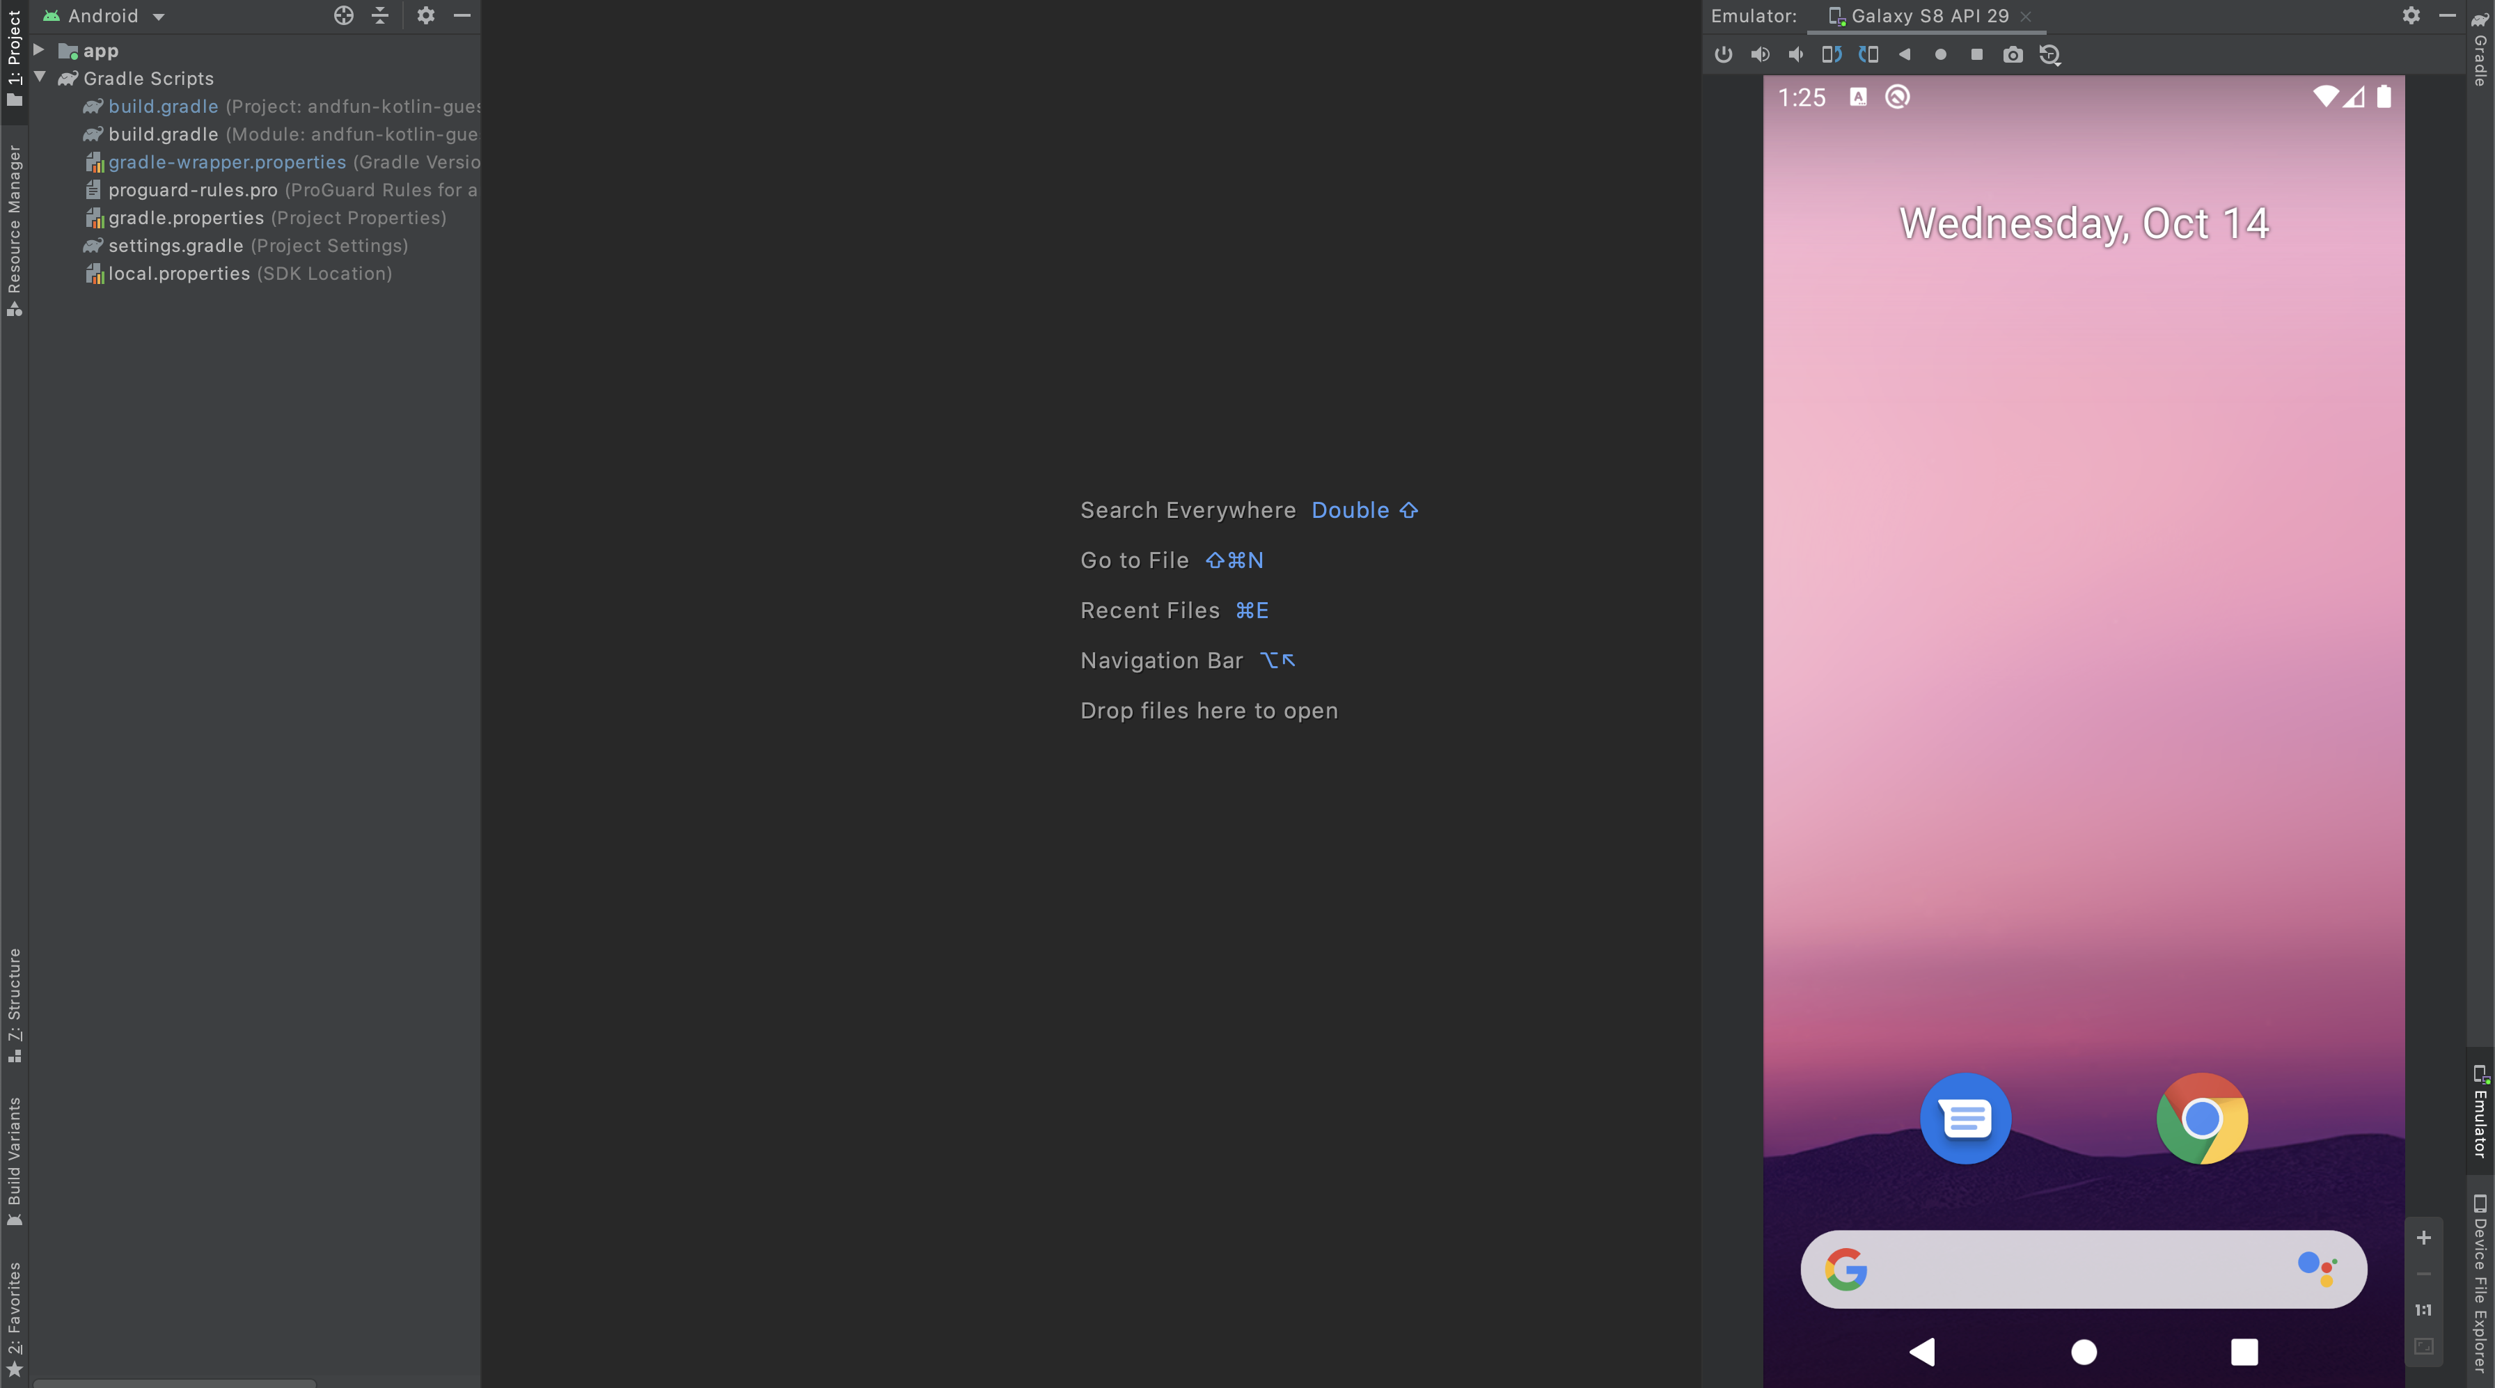Take an emulator screenshot with the camera icon

point(2013,54)
